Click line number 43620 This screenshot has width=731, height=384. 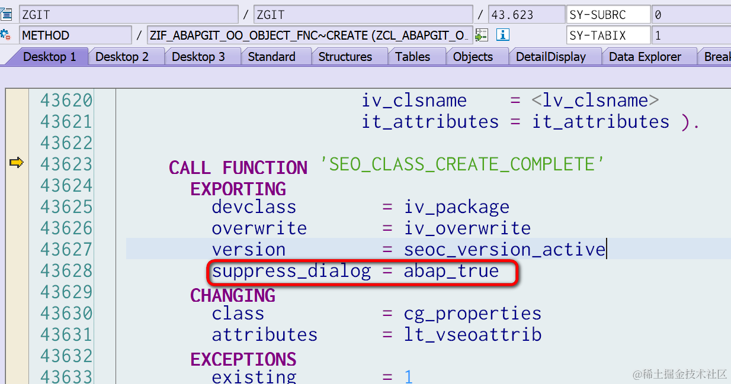coord(66,100)
